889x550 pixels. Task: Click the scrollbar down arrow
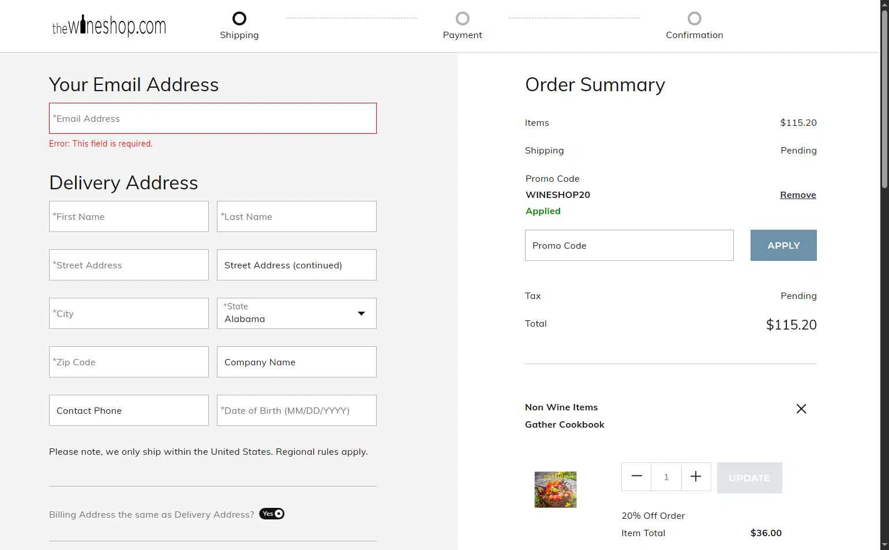(x=884, y=545)
